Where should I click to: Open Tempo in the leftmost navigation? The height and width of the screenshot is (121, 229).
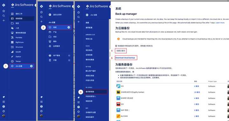click(18, 61)
